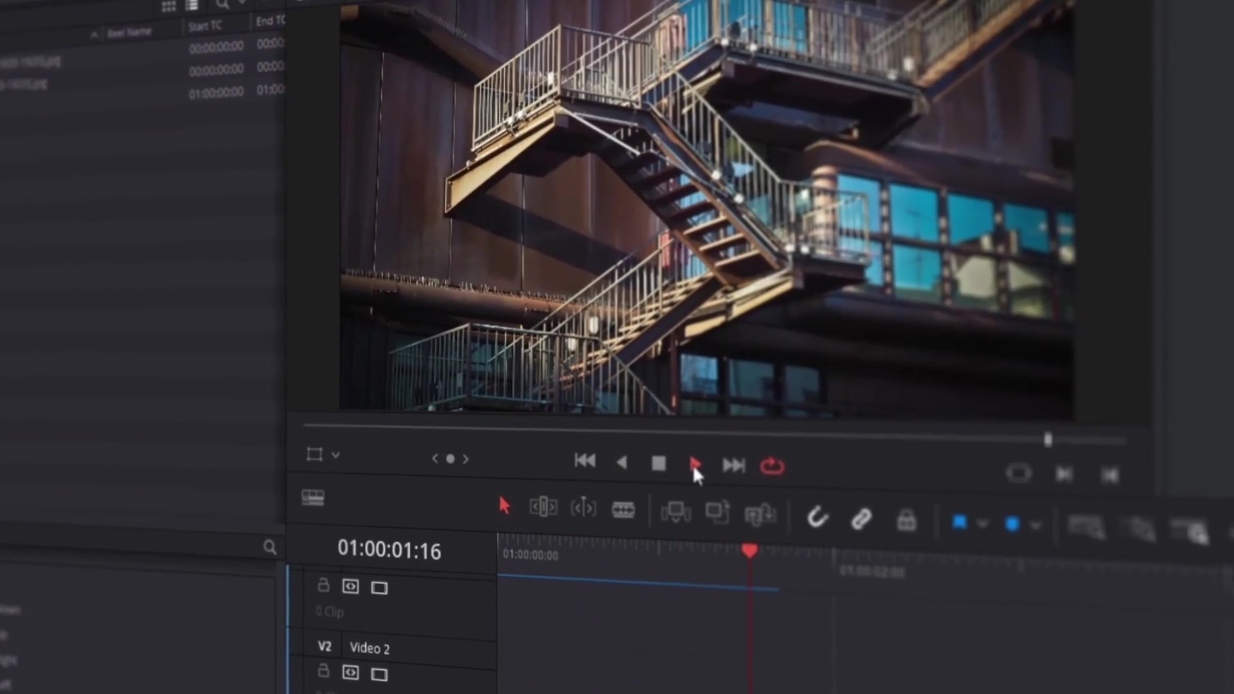Toggle the red Loop playback button

tap(772, 467)
